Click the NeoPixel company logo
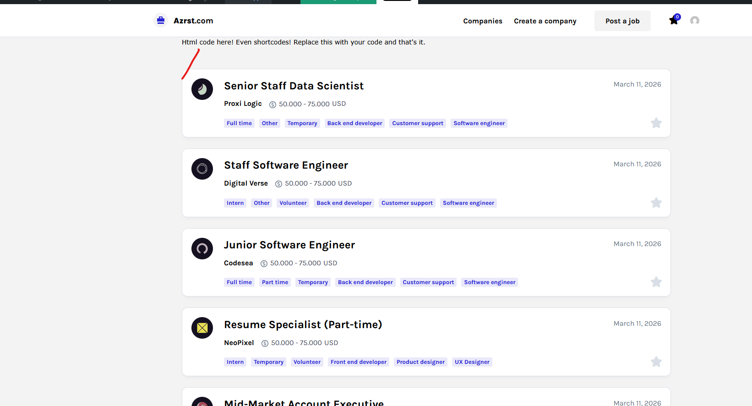The image size is (752, 406). (x=202, y=328)
